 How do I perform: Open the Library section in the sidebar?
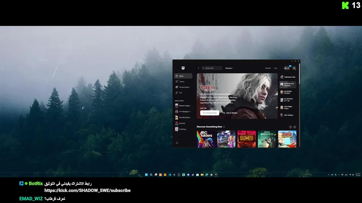click(183, 81)
